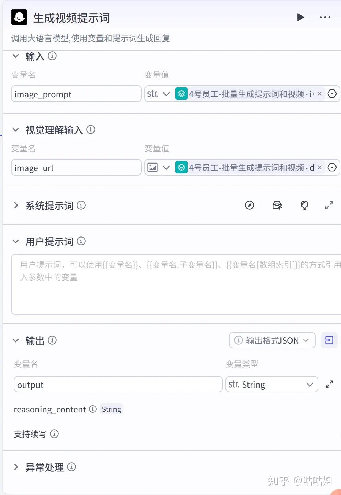The width and height of the screenshot is (341, 495).
Task: Open the image type dropdown for image_url
Action: 158,167
